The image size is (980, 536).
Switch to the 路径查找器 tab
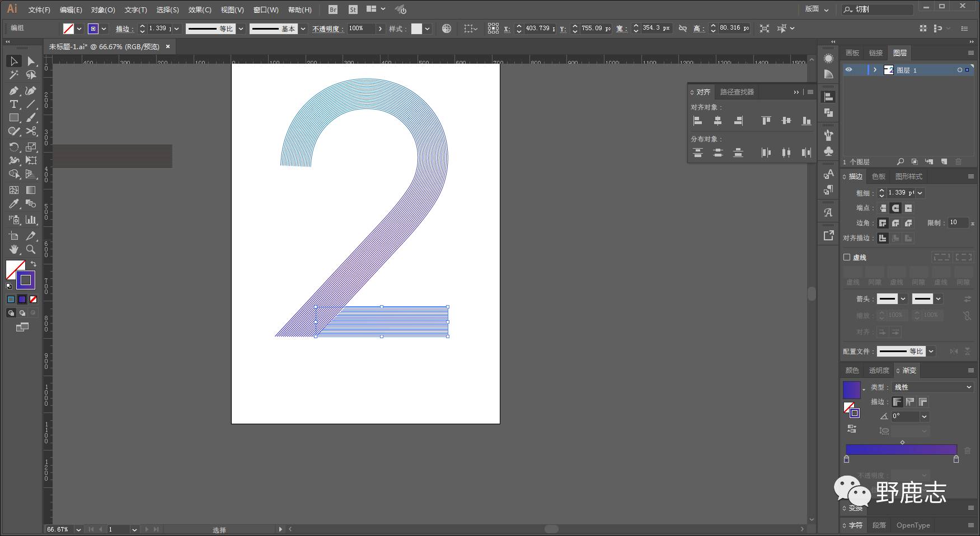(x=737, y=92)
